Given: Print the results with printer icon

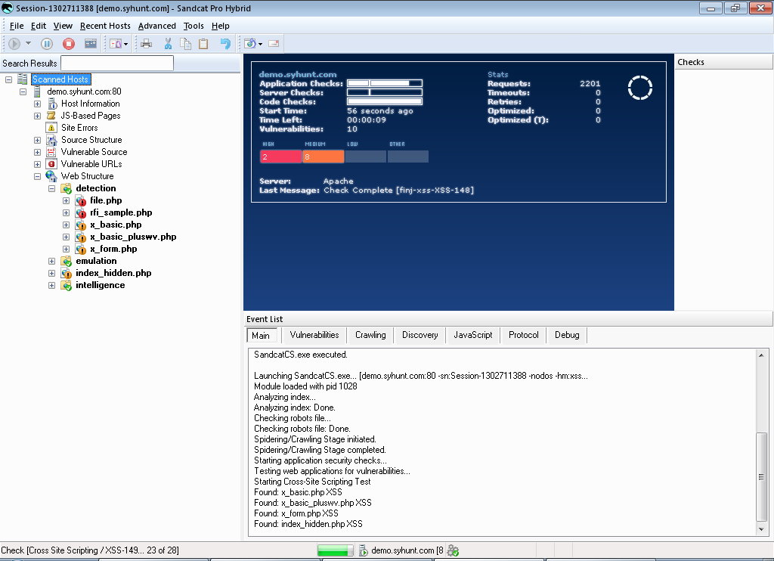Looking at the screenshot, I should click(x=146, y=44).
